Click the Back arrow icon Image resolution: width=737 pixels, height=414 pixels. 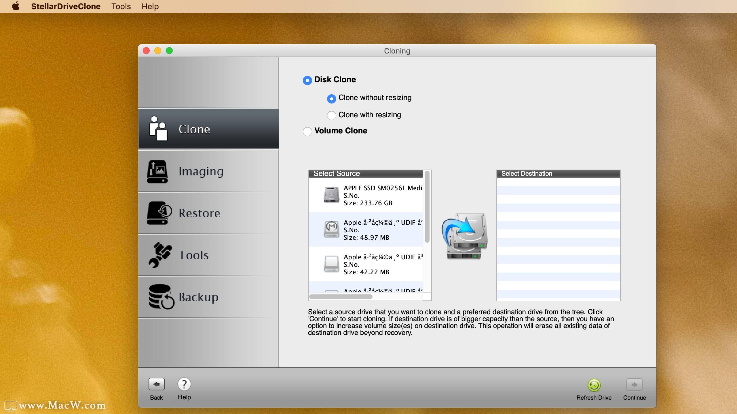click(x=156, y=384)
